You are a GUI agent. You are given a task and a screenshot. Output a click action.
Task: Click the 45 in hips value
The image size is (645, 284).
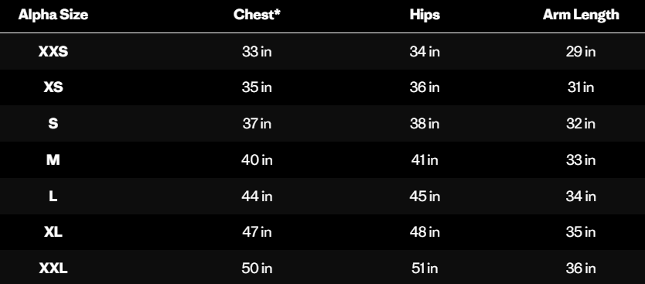(x=425, y=196)
